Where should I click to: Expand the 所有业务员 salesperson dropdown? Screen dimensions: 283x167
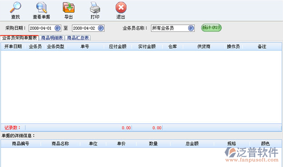[191, 28]
